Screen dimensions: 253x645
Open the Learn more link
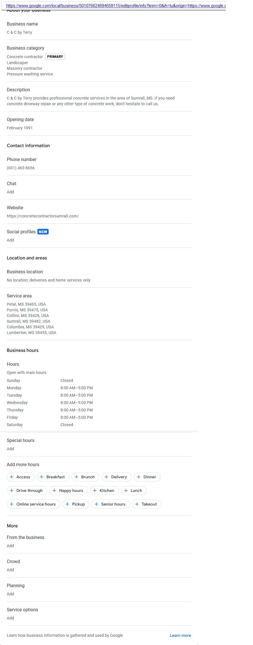point(180,635)
